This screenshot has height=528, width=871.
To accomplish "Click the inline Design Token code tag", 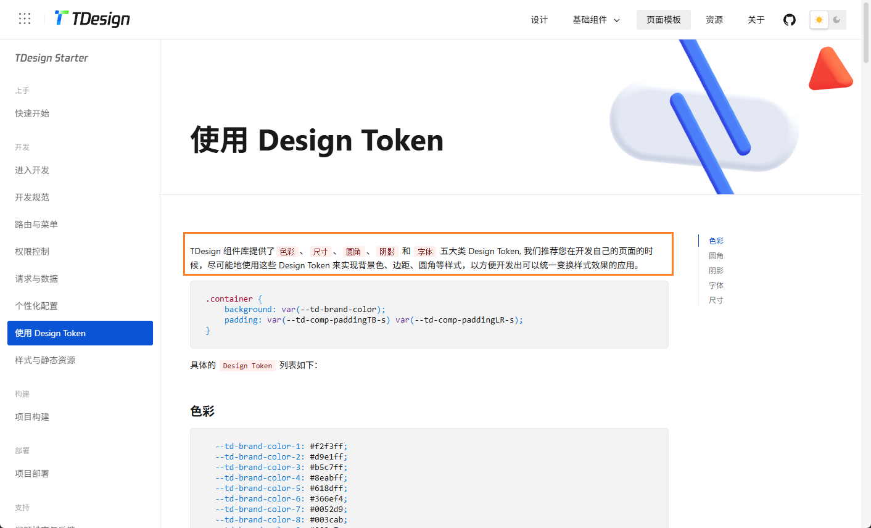I will (247, 366).
